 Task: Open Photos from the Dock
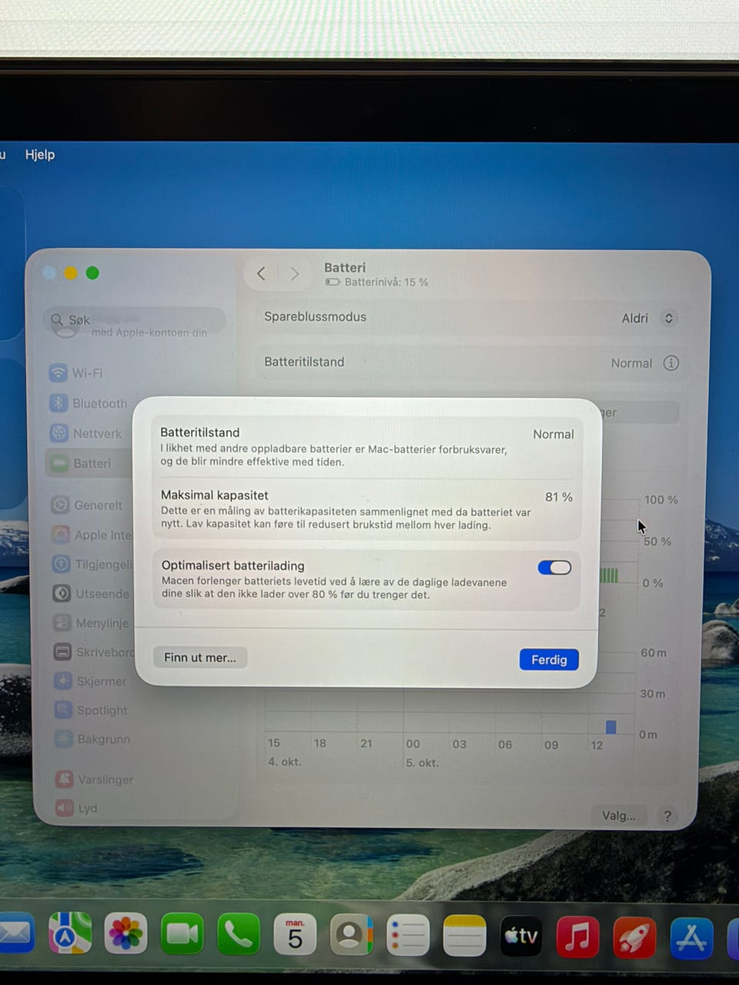point(126,933)
